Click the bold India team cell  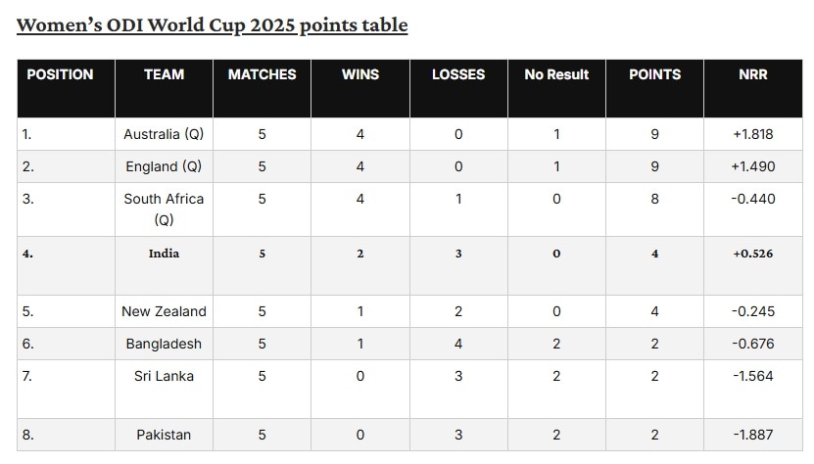164,254
